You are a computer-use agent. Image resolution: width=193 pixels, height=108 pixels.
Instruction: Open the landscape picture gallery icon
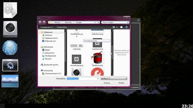click(10, 81)
